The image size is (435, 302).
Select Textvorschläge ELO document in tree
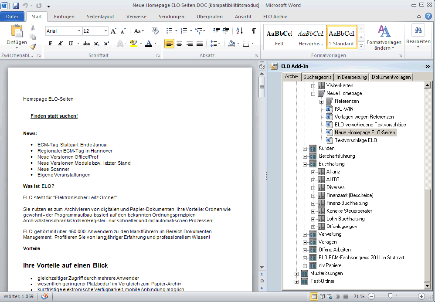[356, 140]
